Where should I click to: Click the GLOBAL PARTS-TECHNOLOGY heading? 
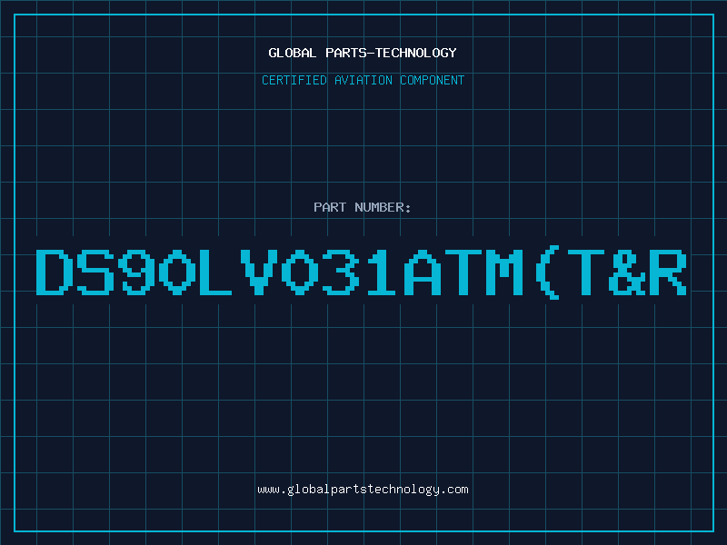[363, 53]
